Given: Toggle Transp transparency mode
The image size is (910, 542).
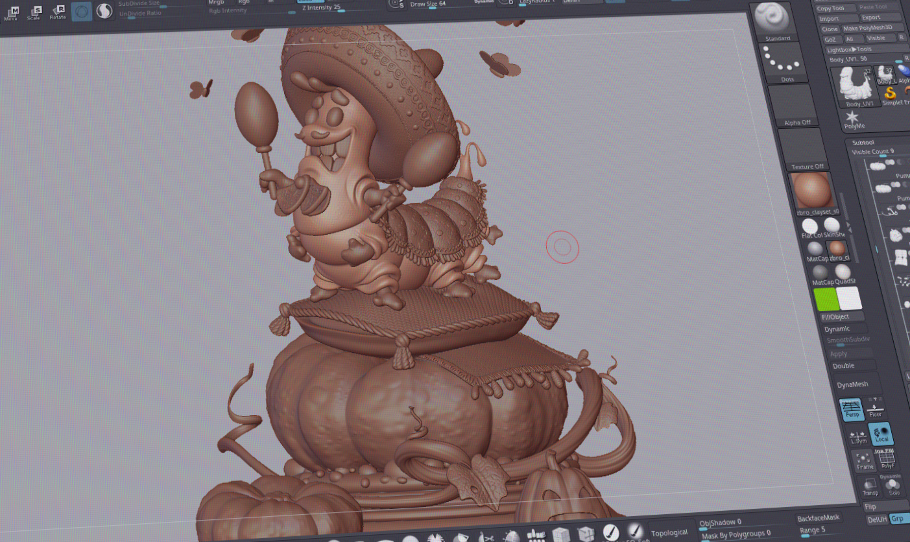Looking at the screenshot, I should pos(870,487).
